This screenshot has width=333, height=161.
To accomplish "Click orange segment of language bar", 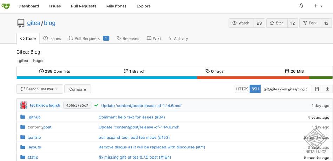I will (x=253, y=78).
